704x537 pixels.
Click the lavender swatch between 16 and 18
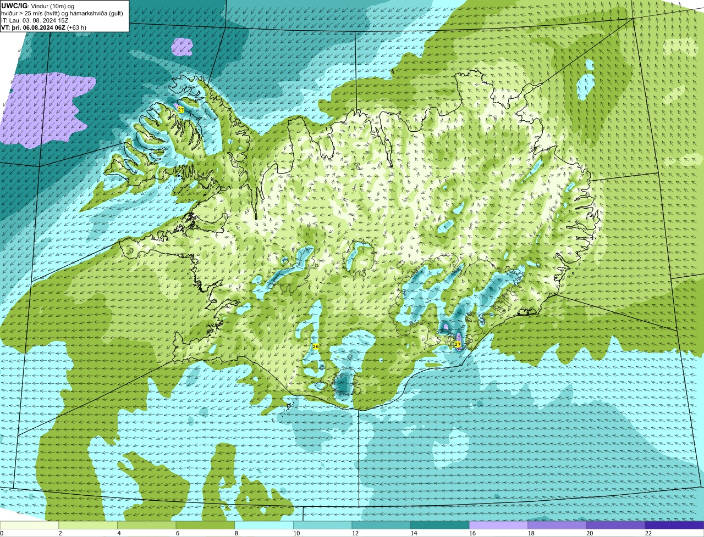(498, 525)
